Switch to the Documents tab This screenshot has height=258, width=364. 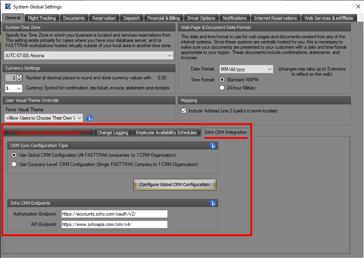pyautogui.click(x=74, y=18)
